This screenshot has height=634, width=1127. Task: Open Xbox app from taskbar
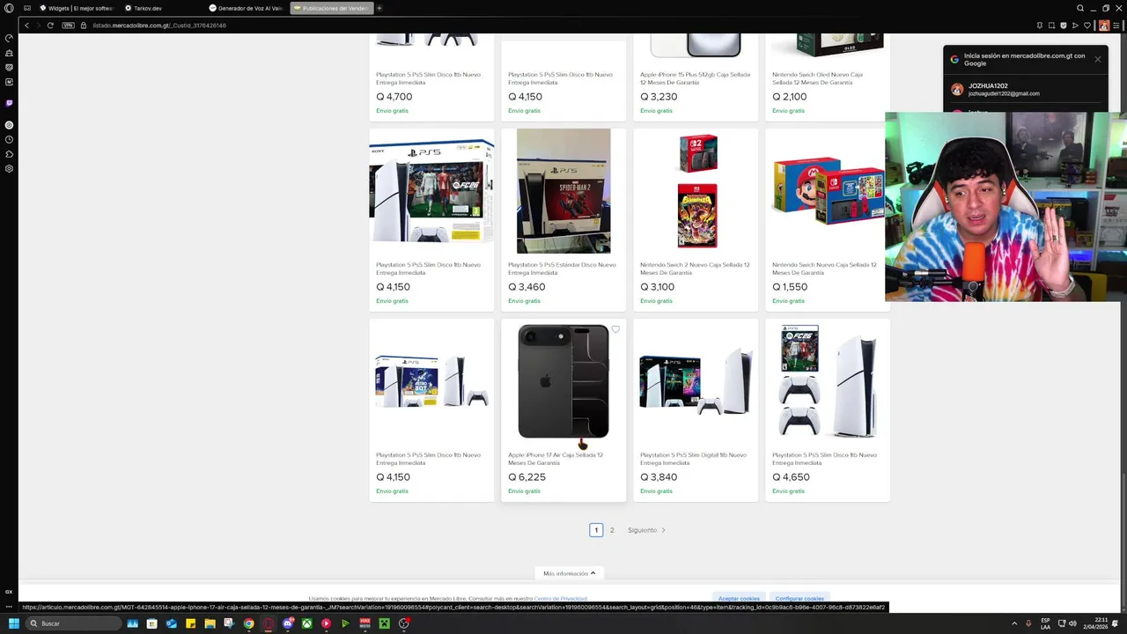click(307, 623)
